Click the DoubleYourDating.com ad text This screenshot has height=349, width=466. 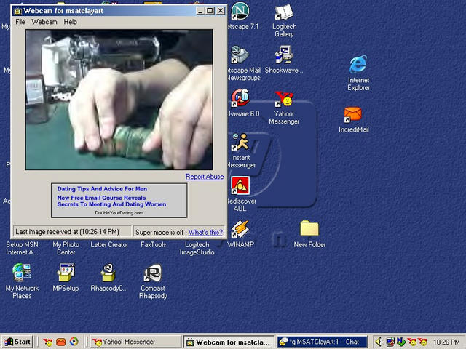tap(119, 213)
